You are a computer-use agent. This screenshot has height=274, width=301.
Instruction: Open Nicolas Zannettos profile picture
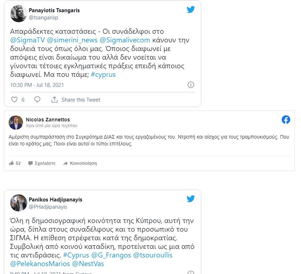tap(16, 122)
